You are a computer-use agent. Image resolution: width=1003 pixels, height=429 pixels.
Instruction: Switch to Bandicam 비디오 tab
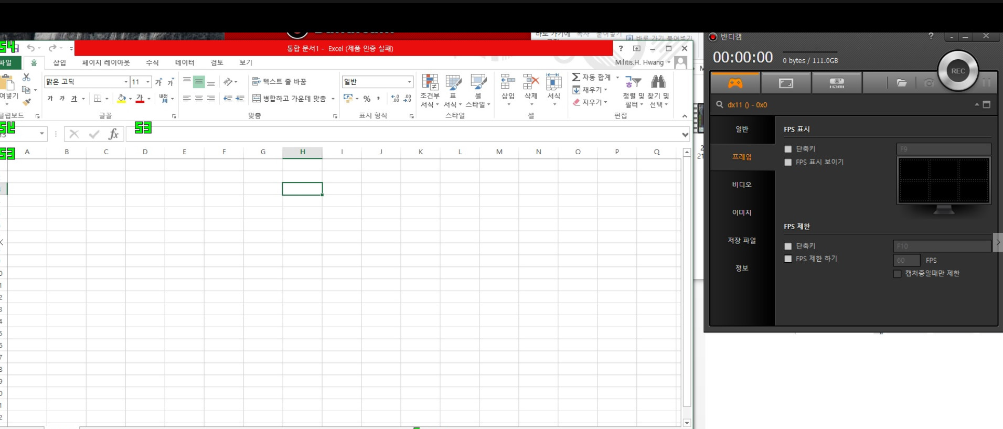pos(742,185)
